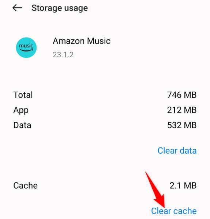Tap the App size label
Screen dimensions: 210x219
pos(21,111)
